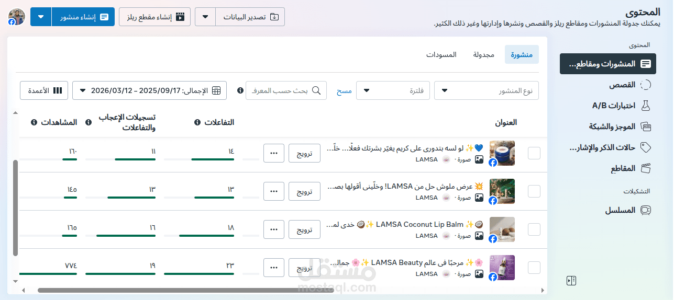This screenshot has width=674, height=300.
Task: Open more options for the كريم post
Action: pos(274,153)
